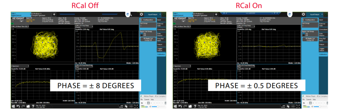Select Corrections side tab in right screenshot
Image resolution: width=337 pixels, height=112 pixels.
[323, 30]
